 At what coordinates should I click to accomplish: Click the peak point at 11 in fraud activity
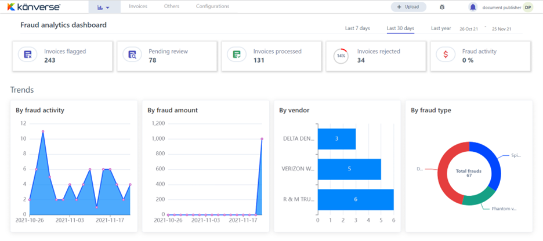coord(43,132)
